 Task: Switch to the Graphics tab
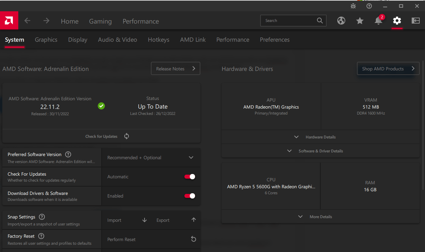tap(46, 40)
